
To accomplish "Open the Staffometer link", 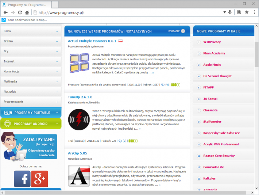I will click(212, 122).
